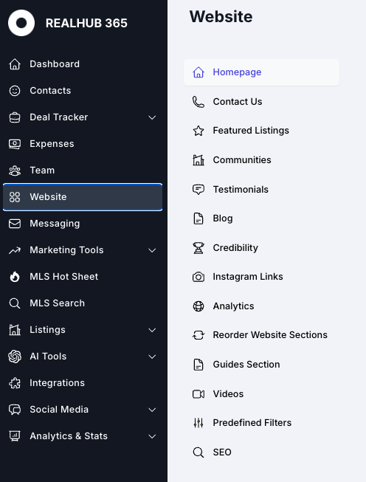The image size is (366, 482).
Task: Open the Instagram Links label
Action: pyautogui.click(x=248, y=277)
